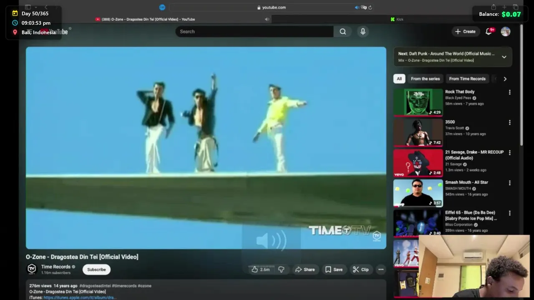Toggle the Safari sidebar
The height and width of the screenshot is (300, 534).
28,7
